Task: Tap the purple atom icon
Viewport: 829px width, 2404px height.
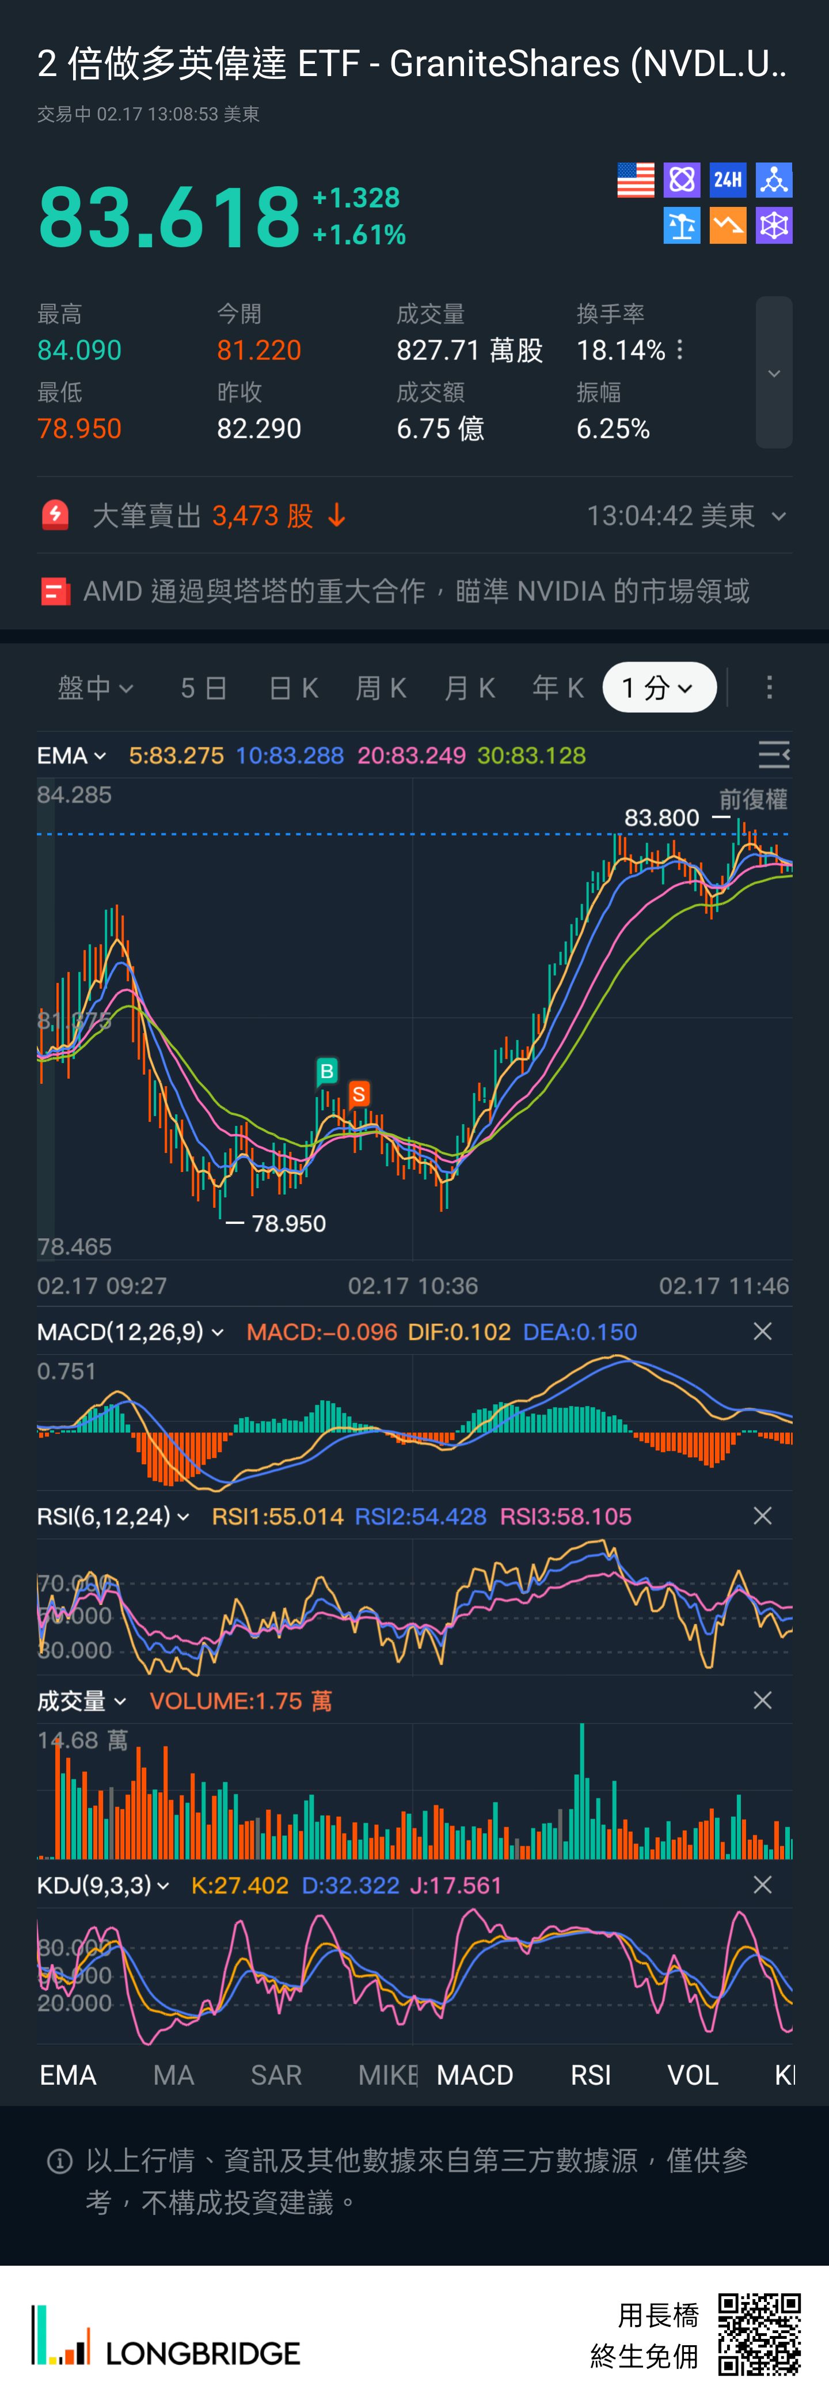Action: click(x=682, y=180)
